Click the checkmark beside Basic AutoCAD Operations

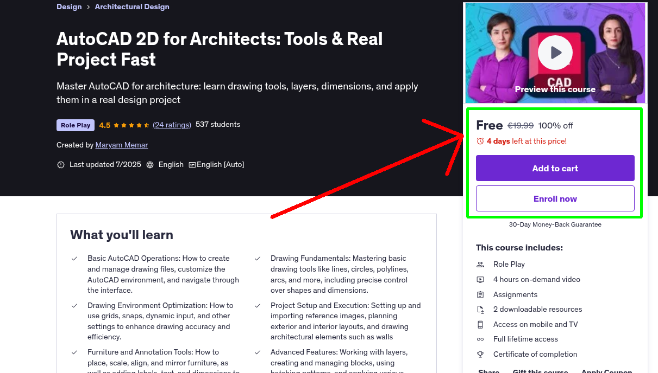pyautogui.click(x=74, y=259)
